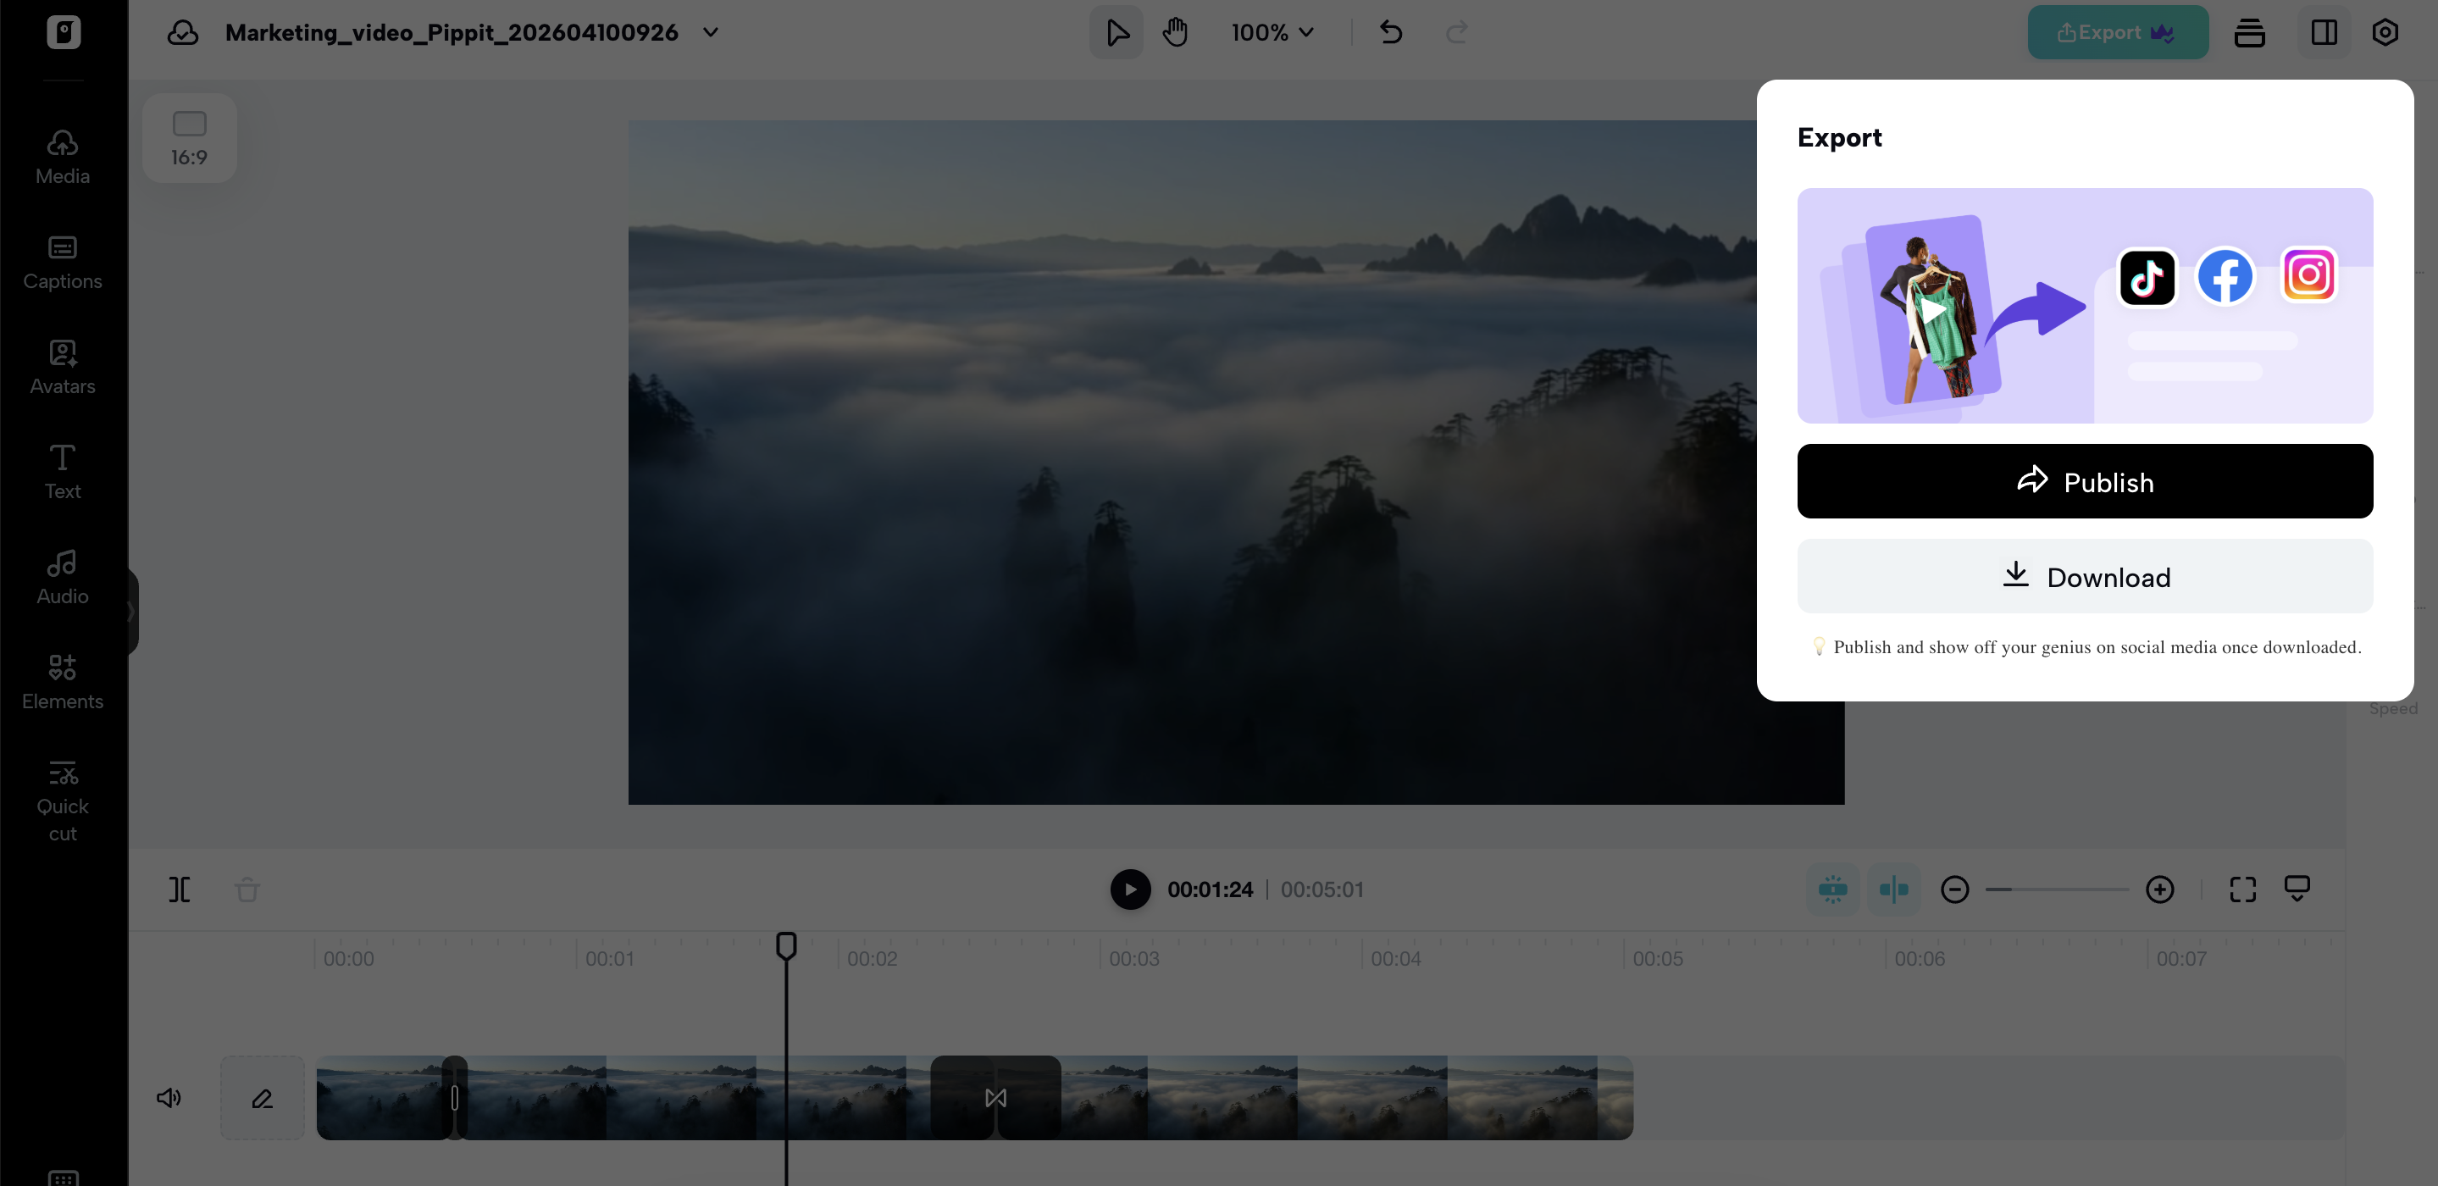Screen dimensions: 2438x1186
Task: Select the 16:9 scene thumbnail
Action: [x=189, y=137]
